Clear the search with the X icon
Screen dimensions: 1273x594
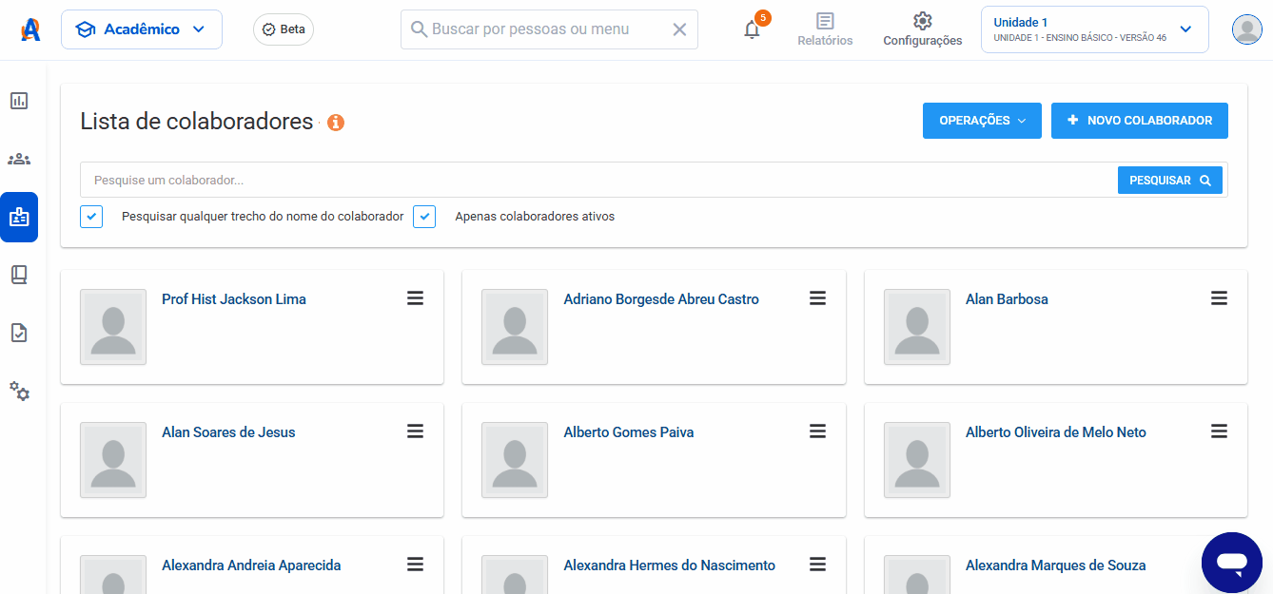point(679,29)
